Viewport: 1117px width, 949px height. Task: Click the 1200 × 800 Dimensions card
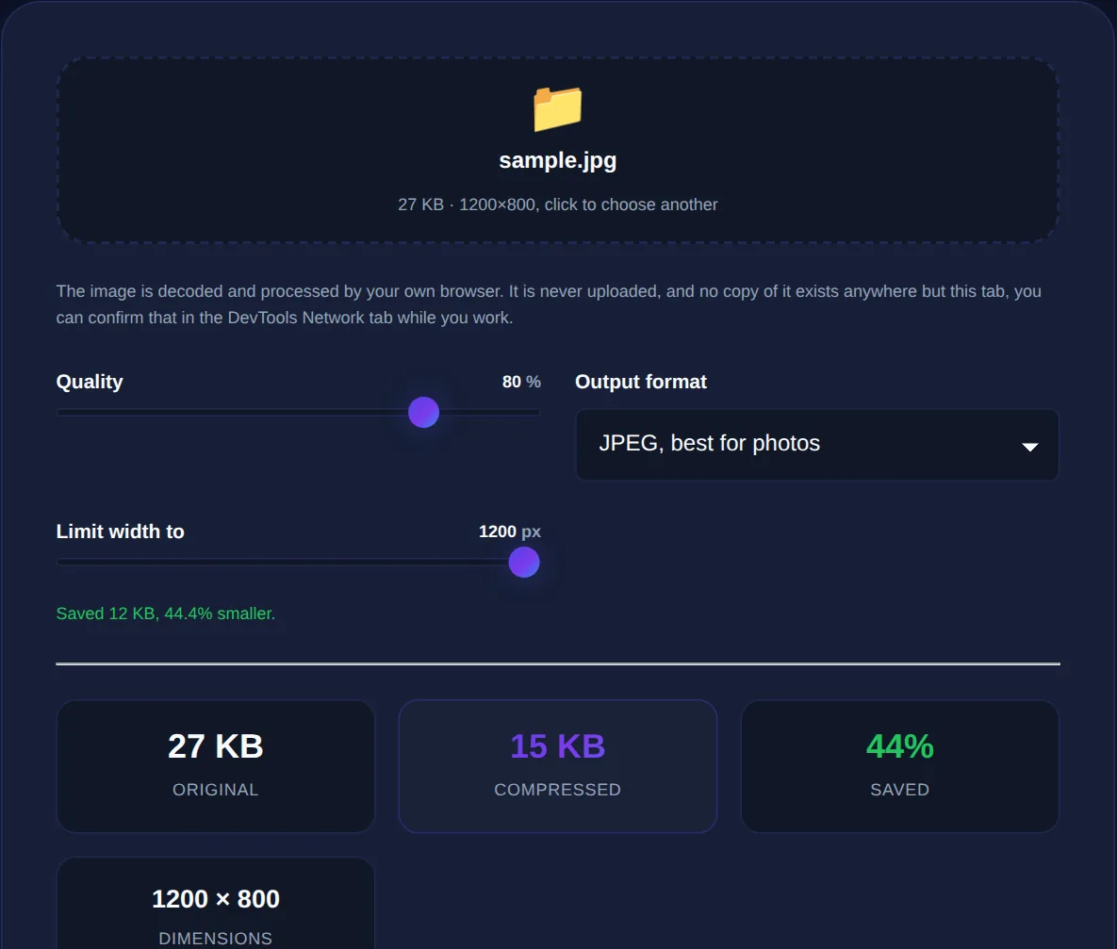(x=216, y=904)
